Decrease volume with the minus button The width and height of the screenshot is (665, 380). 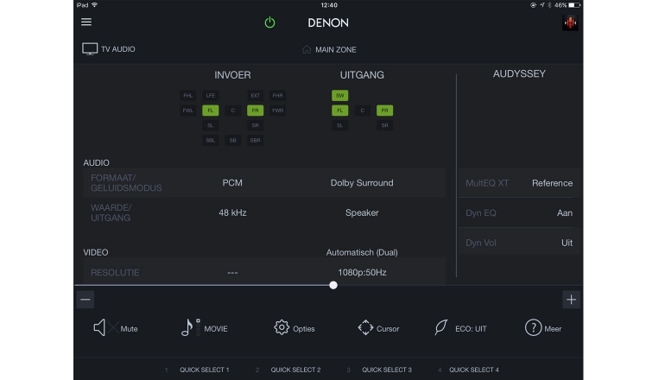85,300
